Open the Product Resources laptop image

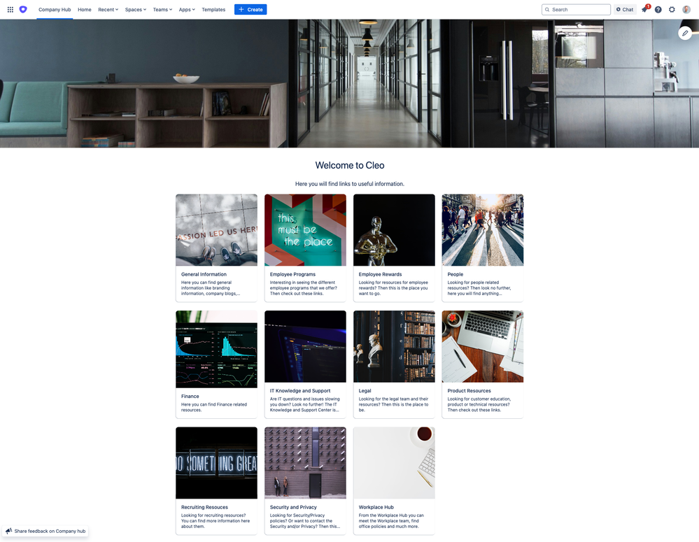[482, 346]
